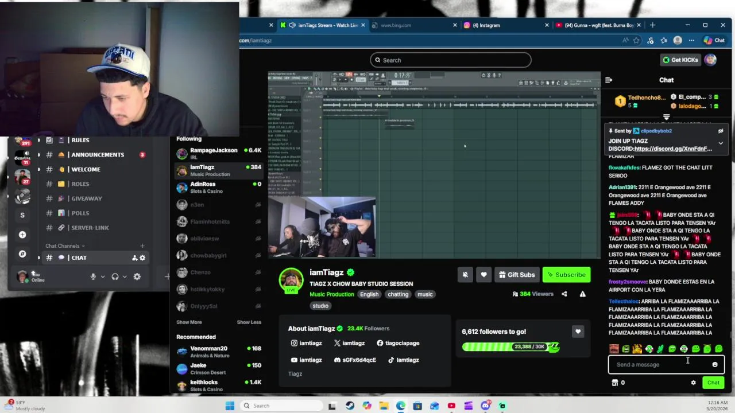Open the pinned Discord invite link
Image resolution: width=735 pixels, height=413 pixels.
tap(673, 149)
